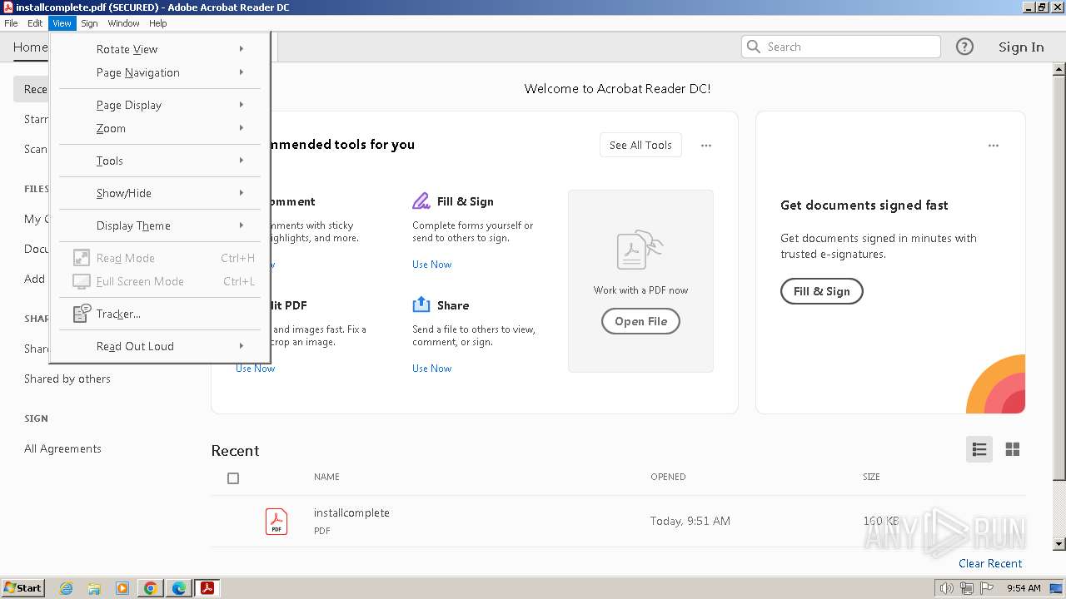Click Use Now under Fill & Sign
The width and height of the screenshot is (1066, 599).
432,265
